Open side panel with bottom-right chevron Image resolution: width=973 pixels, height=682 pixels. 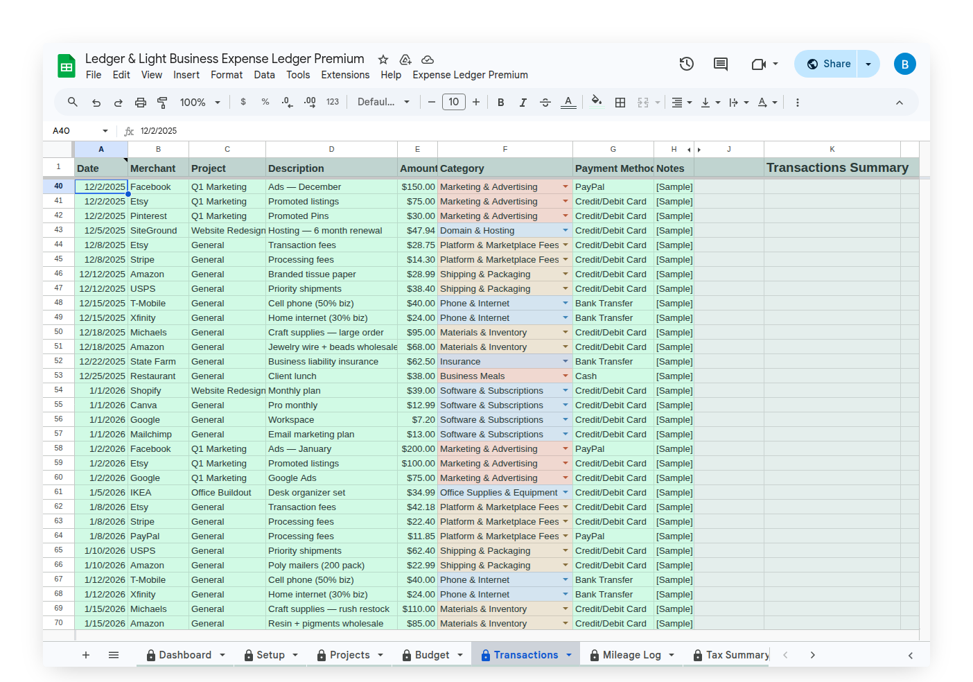coord(911,655)
